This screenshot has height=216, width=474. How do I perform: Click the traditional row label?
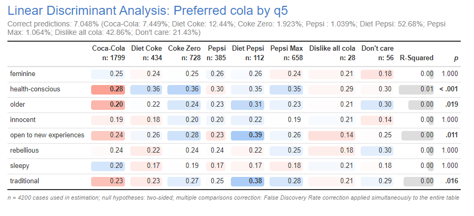[x=24, y=181]
